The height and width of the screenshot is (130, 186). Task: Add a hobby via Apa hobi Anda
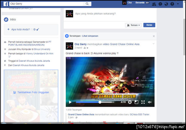coord(31,29)
